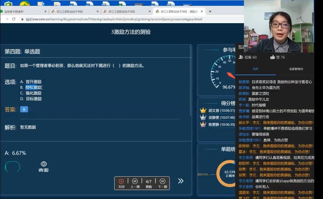The height and width of the screenshot is (199, 323).
Task: Select option A 晋升激励
Action: pyautogui.click(x=33, y=82)
